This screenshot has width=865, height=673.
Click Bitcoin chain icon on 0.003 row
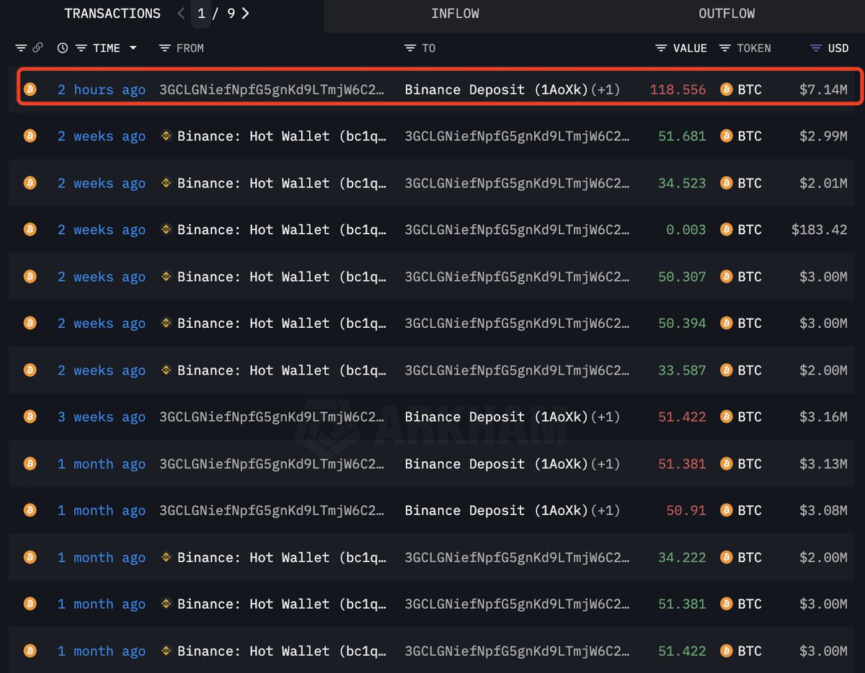(x=30, y=230)
